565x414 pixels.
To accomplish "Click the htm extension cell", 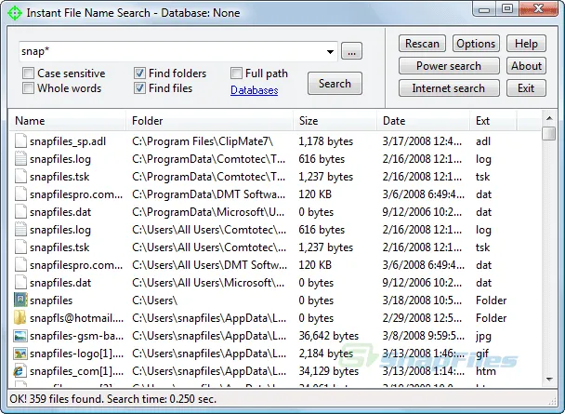I will (486, 371).
